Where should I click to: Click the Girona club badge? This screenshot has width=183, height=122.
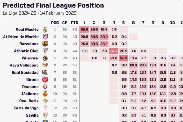pyautogui.click(x=45, y=80)
